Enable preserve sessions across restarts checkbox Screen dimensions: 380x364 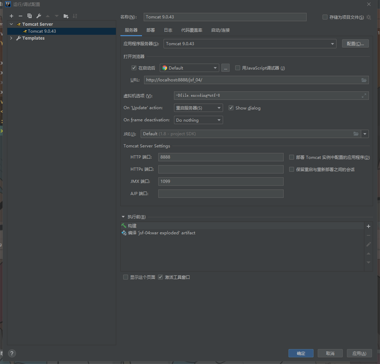(292, 169)
